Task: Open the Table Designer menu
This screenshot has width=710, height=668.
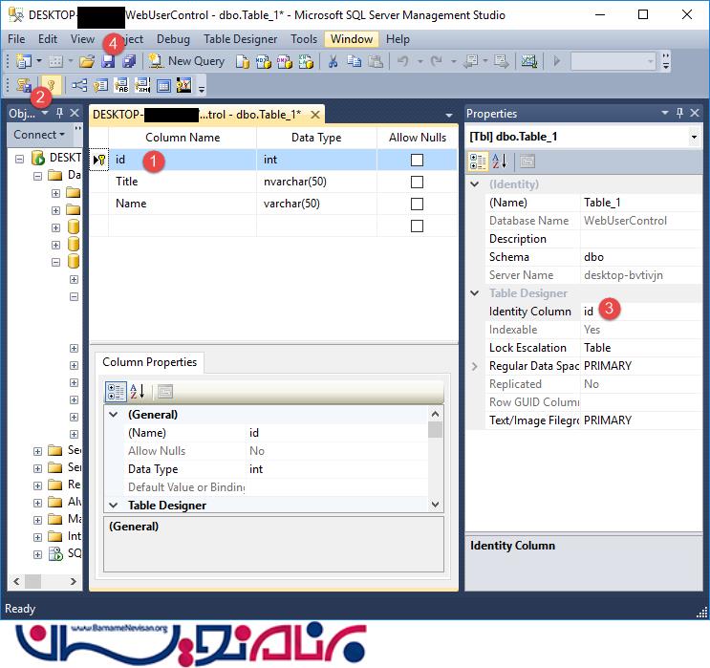Action: coord(241,39)
